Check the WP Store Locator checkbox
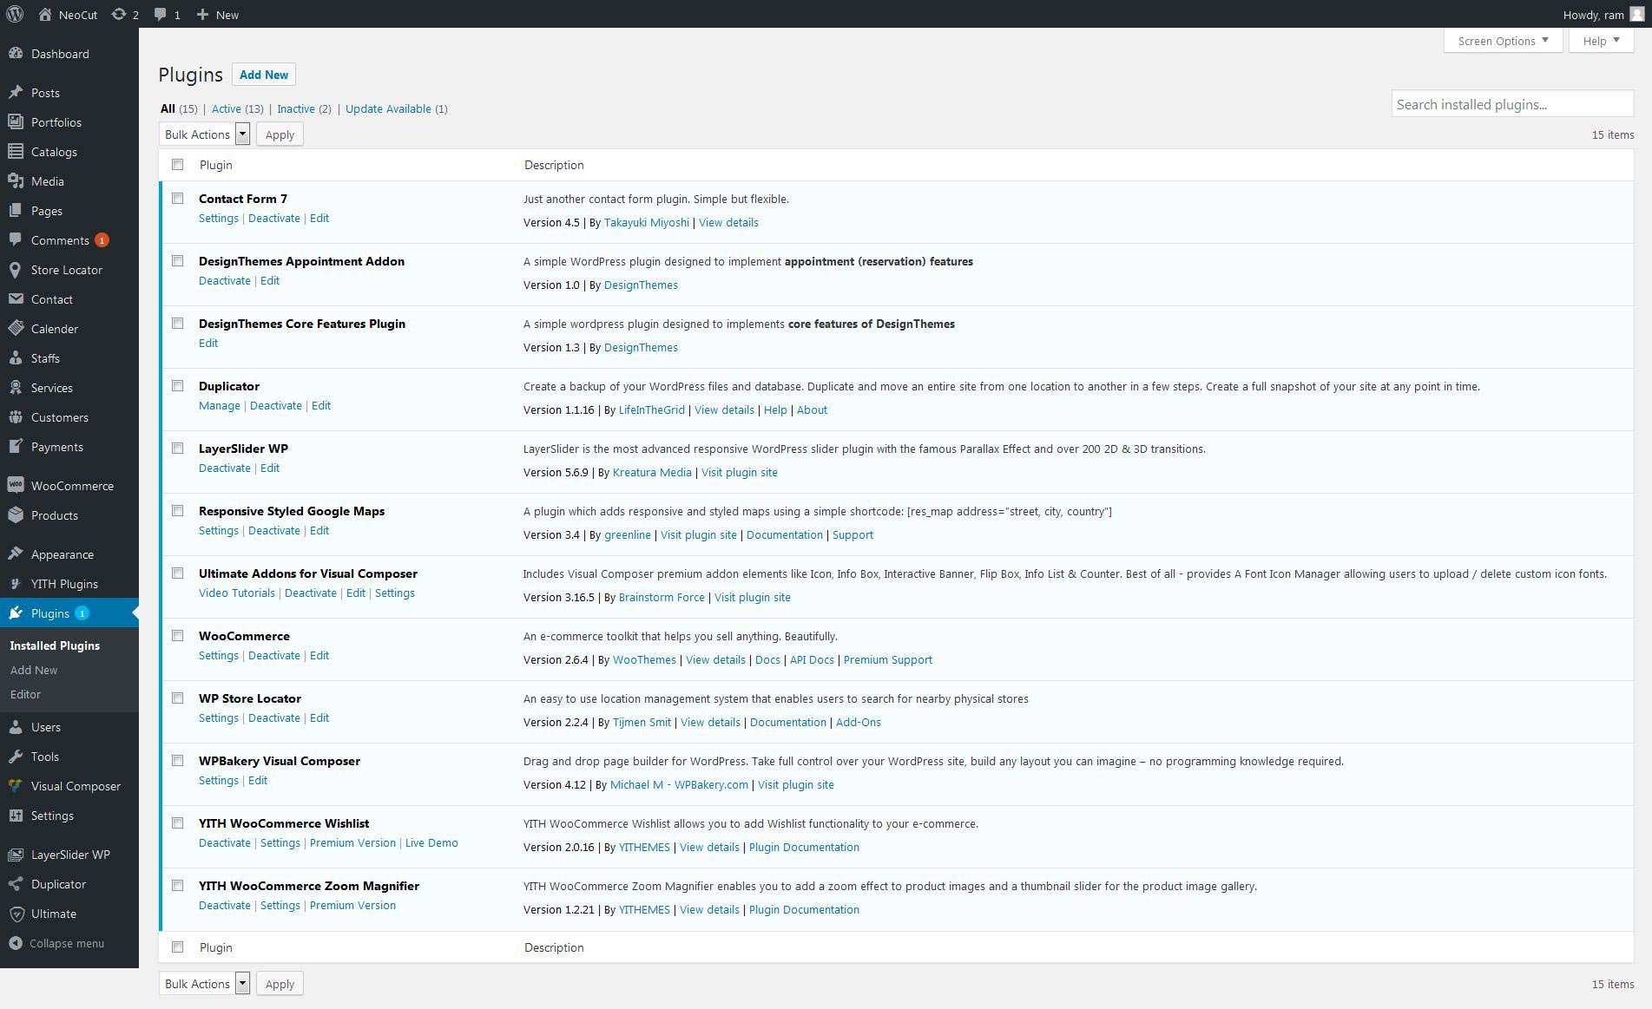The height and width of the screenshot is (1009, 1652). [178, 698]
